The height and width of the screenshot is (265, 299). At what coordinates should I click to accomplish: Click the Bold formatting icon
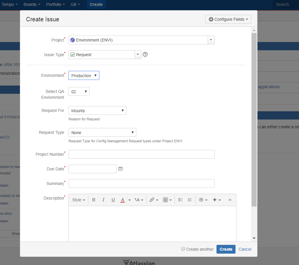(94, 200)
